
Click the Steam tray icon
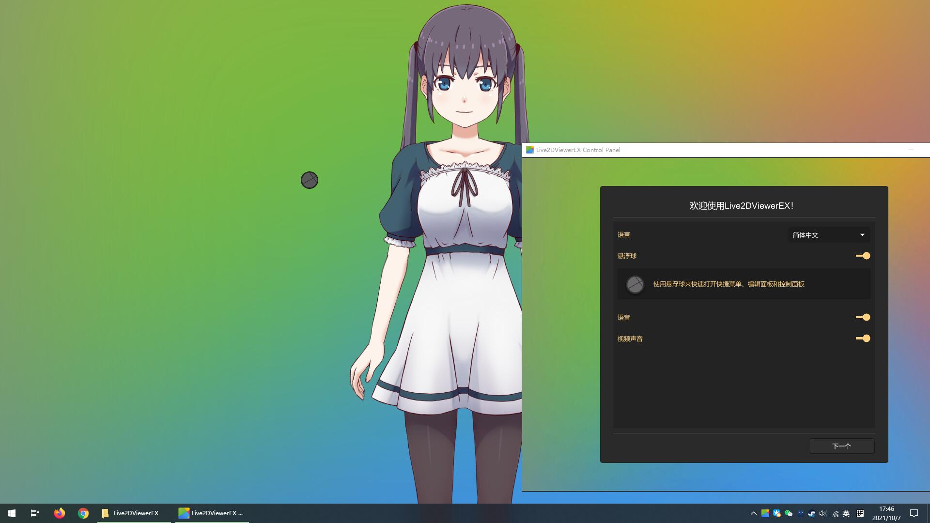click(811, 513)
